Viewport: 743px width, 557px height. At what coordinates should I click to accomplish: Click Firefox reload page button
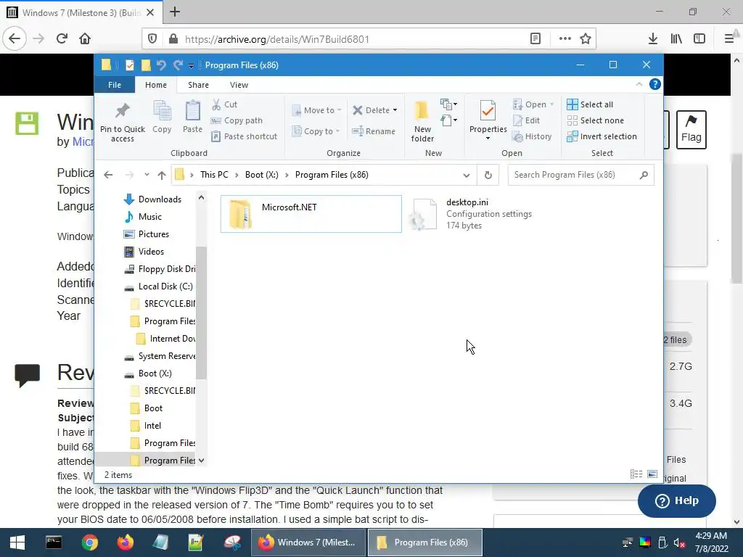coord(62,39)
